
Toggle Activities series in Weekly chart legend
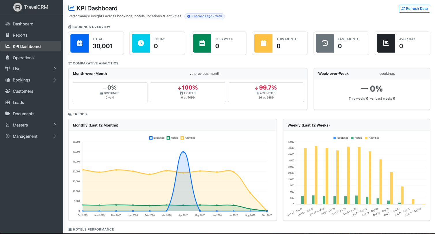coord(372,138)
